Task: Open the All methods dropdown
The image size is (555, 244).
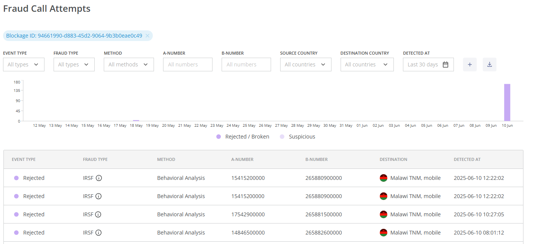Action: 128,65
